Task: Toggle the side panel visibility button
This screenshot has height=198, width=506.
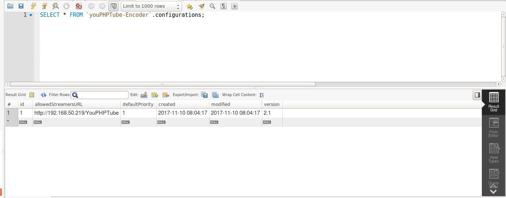Action: pyautogui.click(x=477, y=95)
